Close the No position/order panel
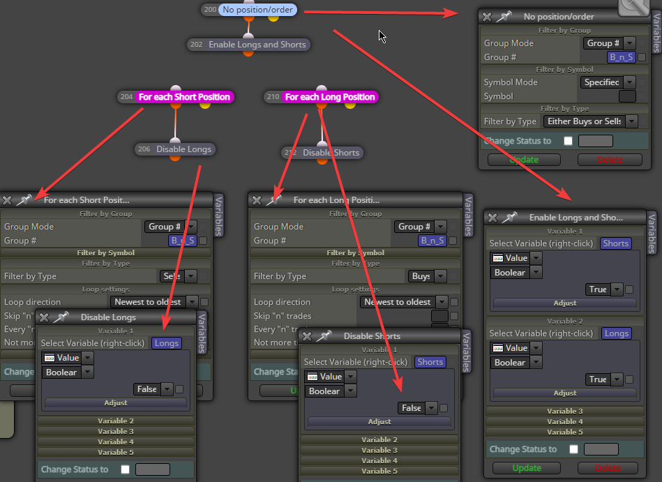Image resolution: width=662 pixels, height=482 pixels. (487, 17)
